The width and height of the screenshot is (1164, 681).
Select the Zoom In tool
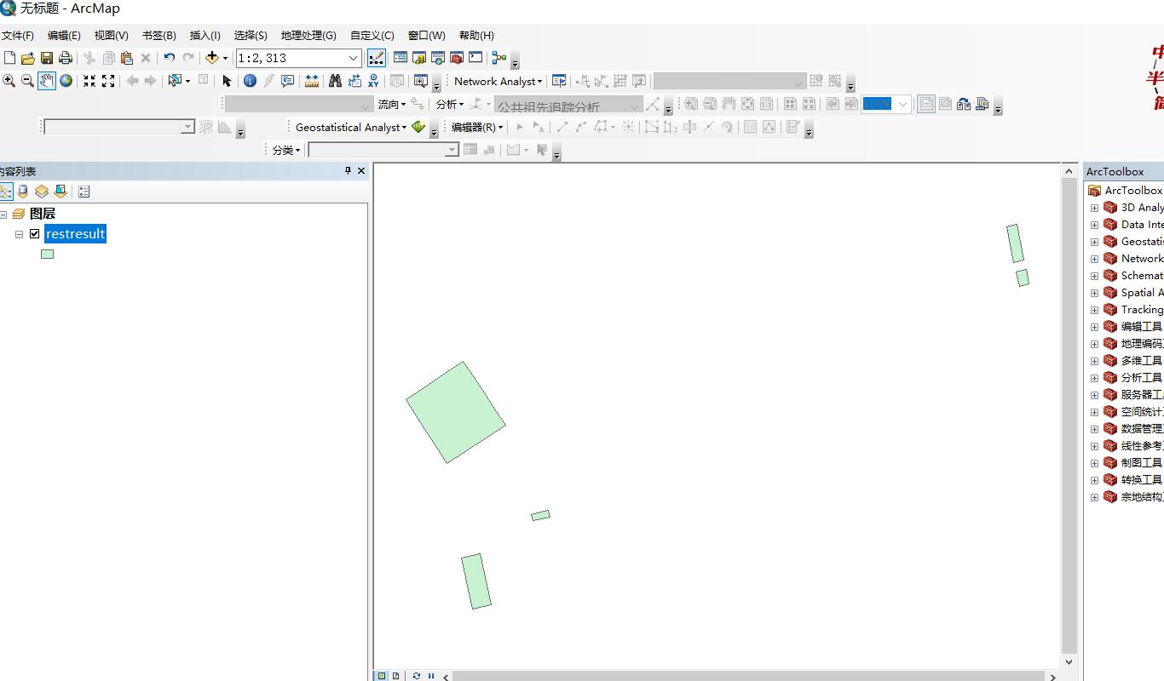(9, 81)
